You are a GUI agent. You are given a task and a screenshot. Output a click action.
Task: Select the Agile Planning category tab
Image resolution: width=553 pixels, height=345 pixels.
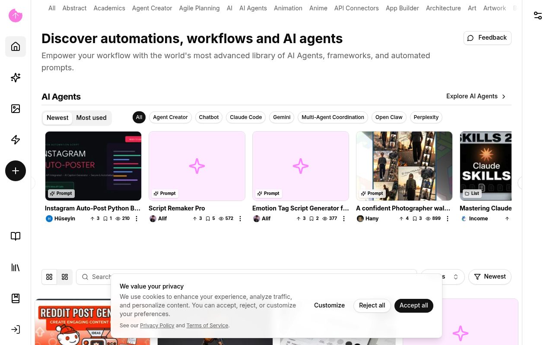(199, 8)
